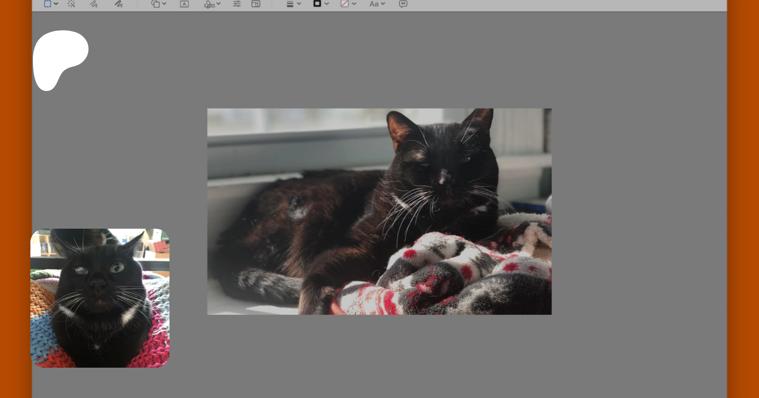759x398 pixels.
Task: Open the Adjust Color sliders panel
Action: [x=237, y=4]
